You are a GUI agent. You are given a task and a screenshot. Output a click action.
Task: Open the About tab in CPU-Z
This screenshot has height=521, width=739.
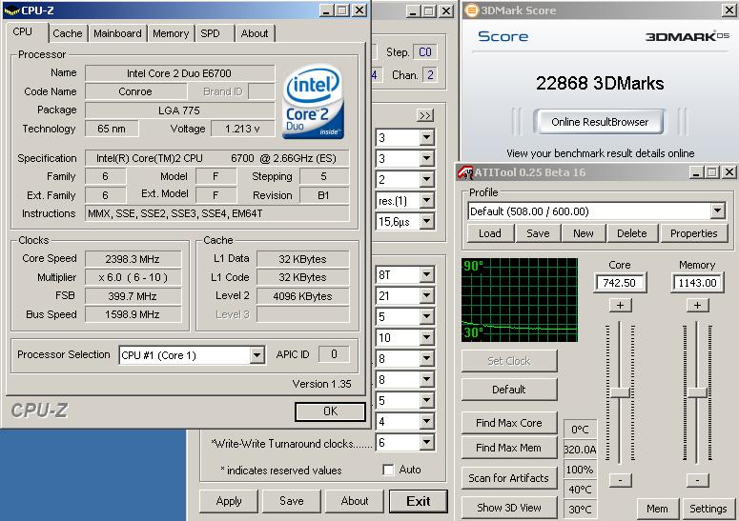pyautogui.click(x=255, y=33)
